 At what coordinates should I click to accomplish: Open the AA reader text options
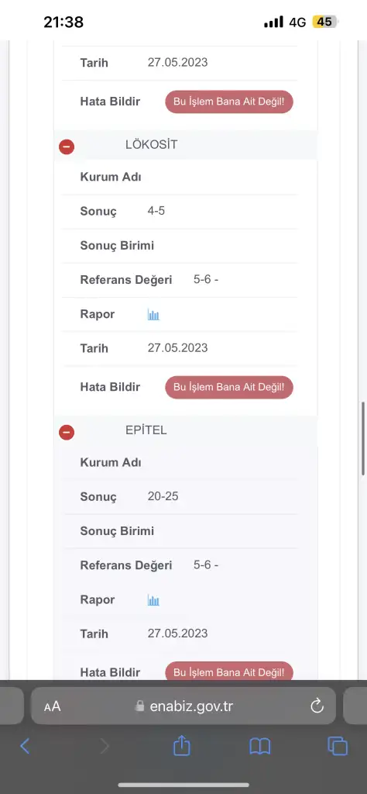click(52, 706)
